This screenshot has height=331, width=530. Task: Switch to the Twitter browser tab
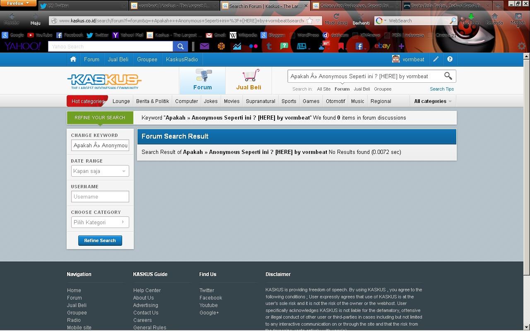[x=83, y=6]
